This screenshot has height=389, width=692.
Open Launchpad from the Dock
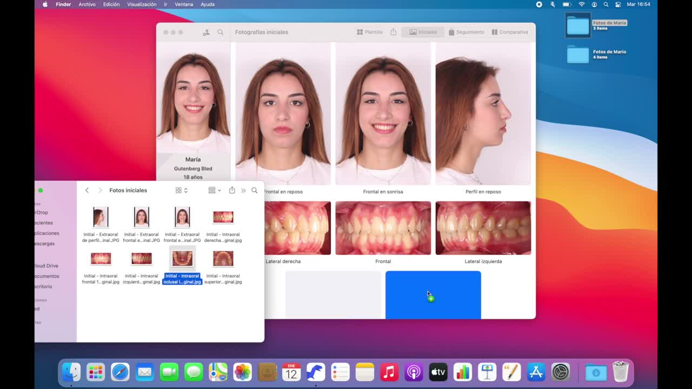coord(96,372)
